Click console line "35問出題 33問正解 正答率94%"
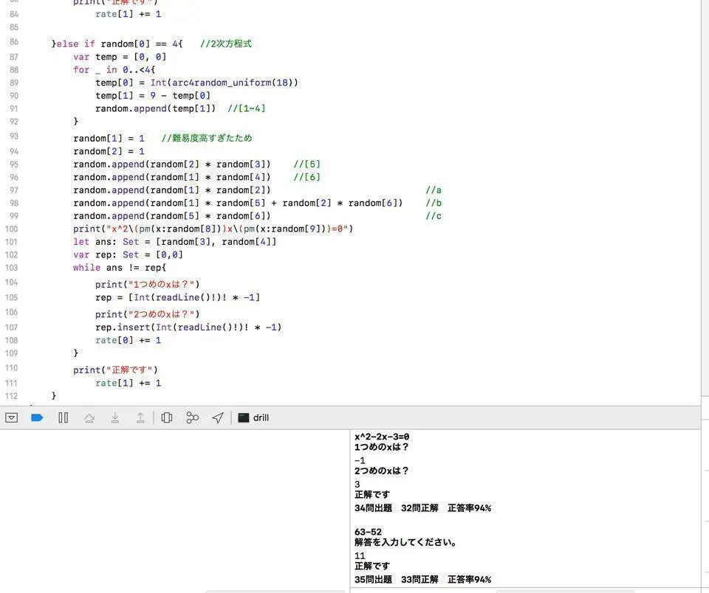 click(x=422, y=580)
